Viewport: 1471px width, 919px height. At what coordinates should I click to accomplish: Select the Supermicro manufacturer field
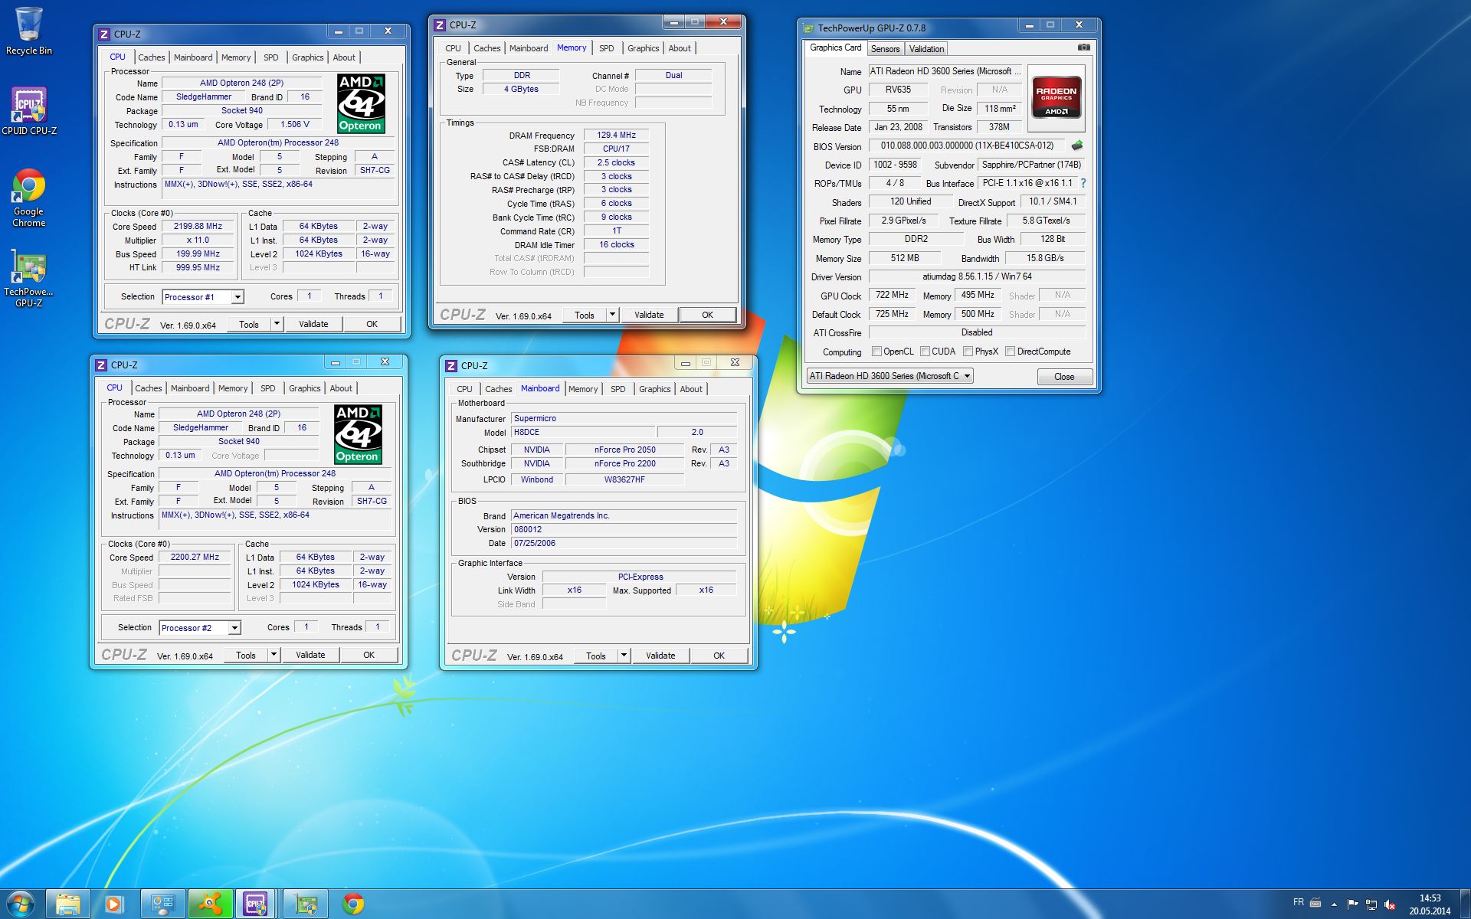point(624,419)
